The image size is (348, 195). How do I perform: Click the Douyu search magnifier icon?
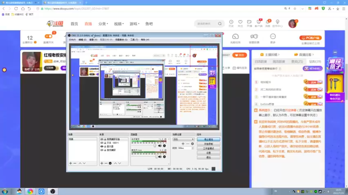(x=220, y=24)
